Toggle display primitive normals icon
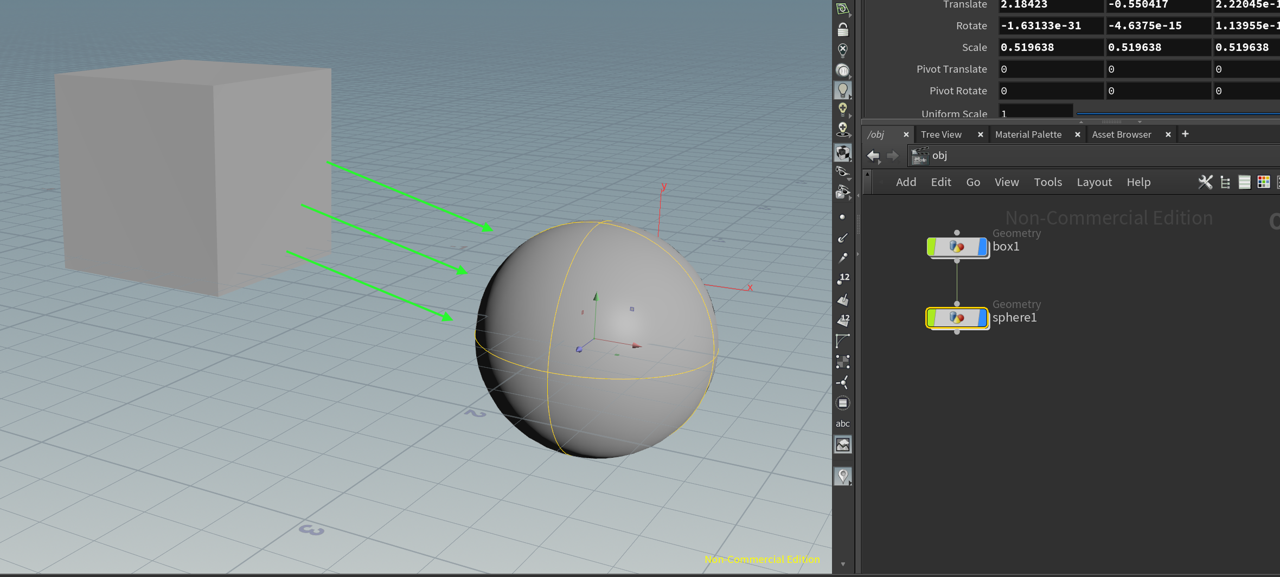 tap(843, 299)
